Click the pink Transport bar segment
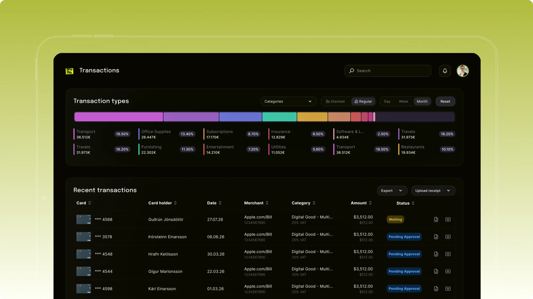This screenshot has width=533, height=299. 119,117
